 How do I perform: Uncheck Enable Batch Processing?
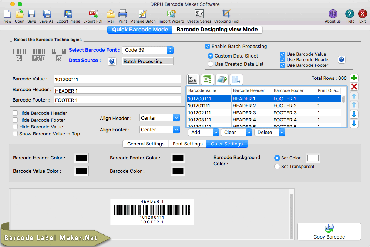(208, 46)
